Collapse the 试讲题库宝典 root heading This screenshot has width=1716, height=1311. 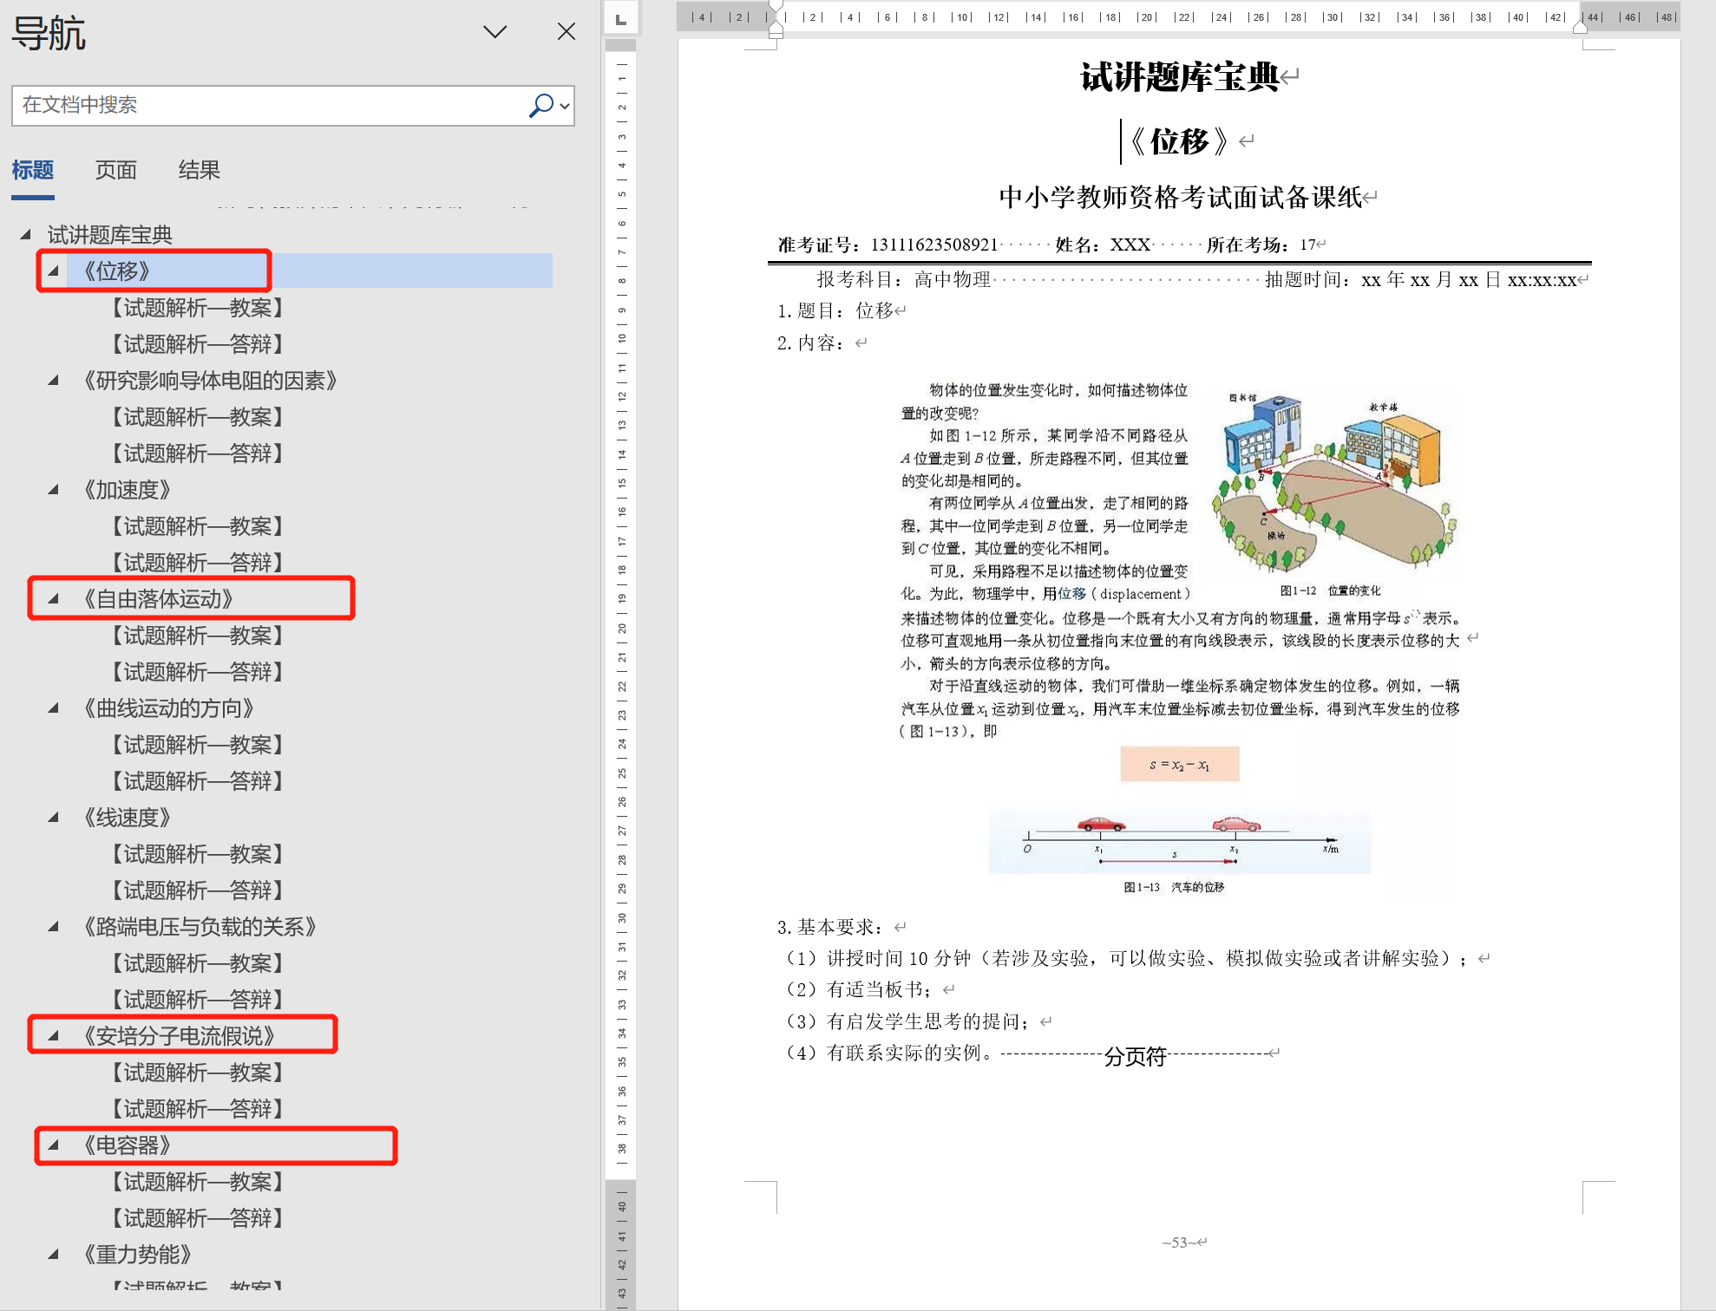point(26,234)
